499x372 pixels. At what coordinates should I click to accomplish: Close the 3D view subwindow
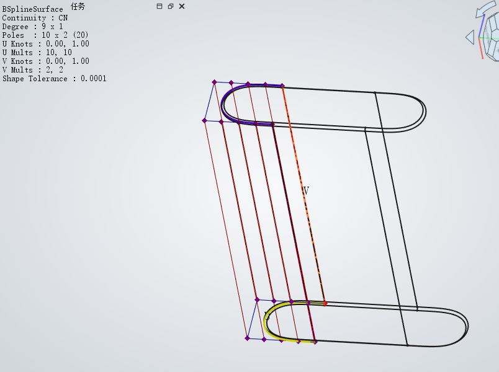coord(182,6)
